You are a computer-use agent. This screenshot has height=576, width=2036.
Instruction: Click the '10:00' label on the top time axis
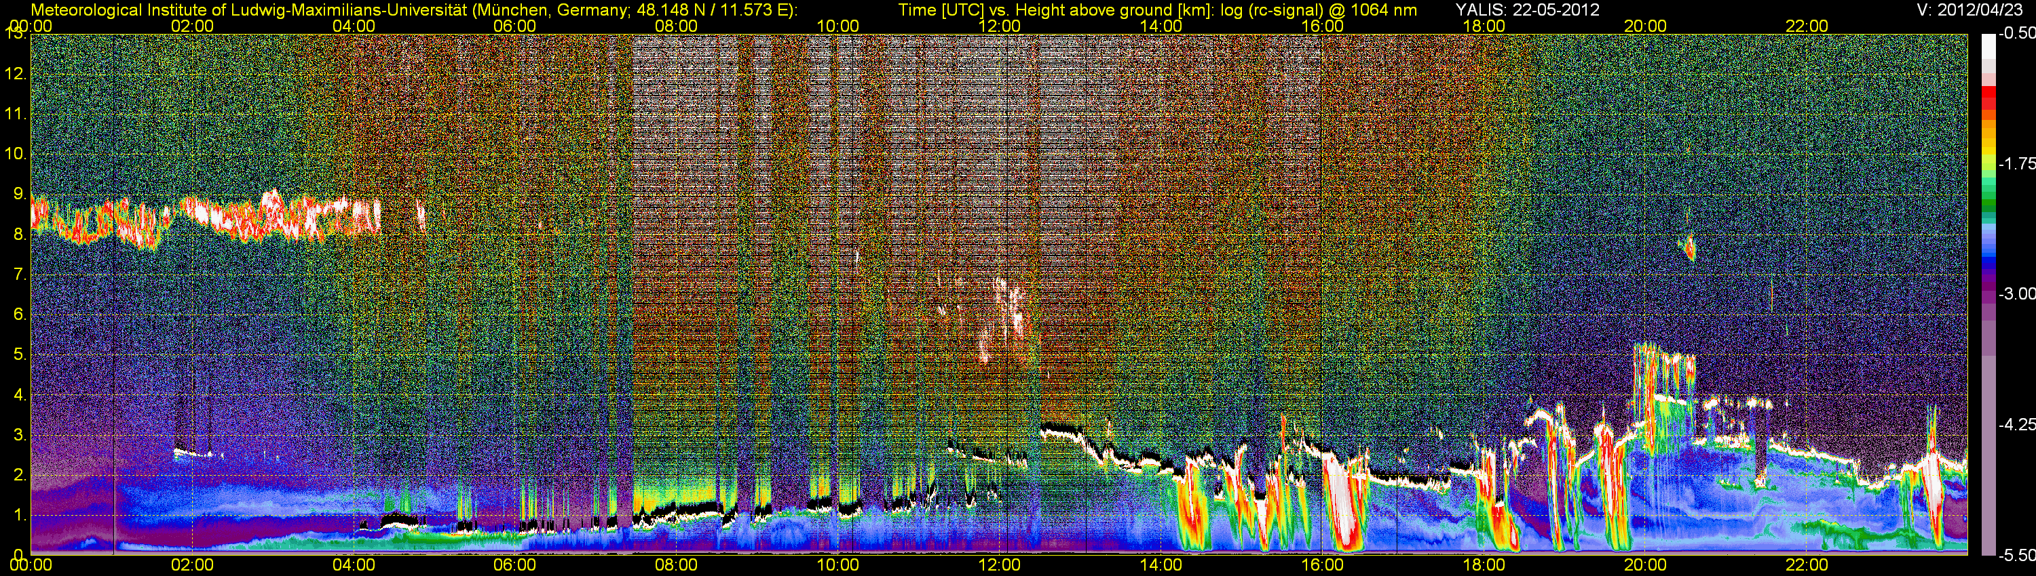point(837,26)
